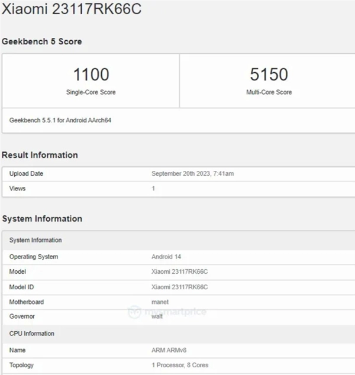Click the Views row label

click(18, 189)
